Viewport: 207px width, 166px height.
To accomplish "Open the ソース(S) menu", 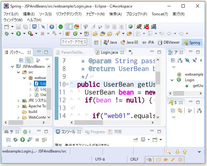I will click(x=45, y=14).
